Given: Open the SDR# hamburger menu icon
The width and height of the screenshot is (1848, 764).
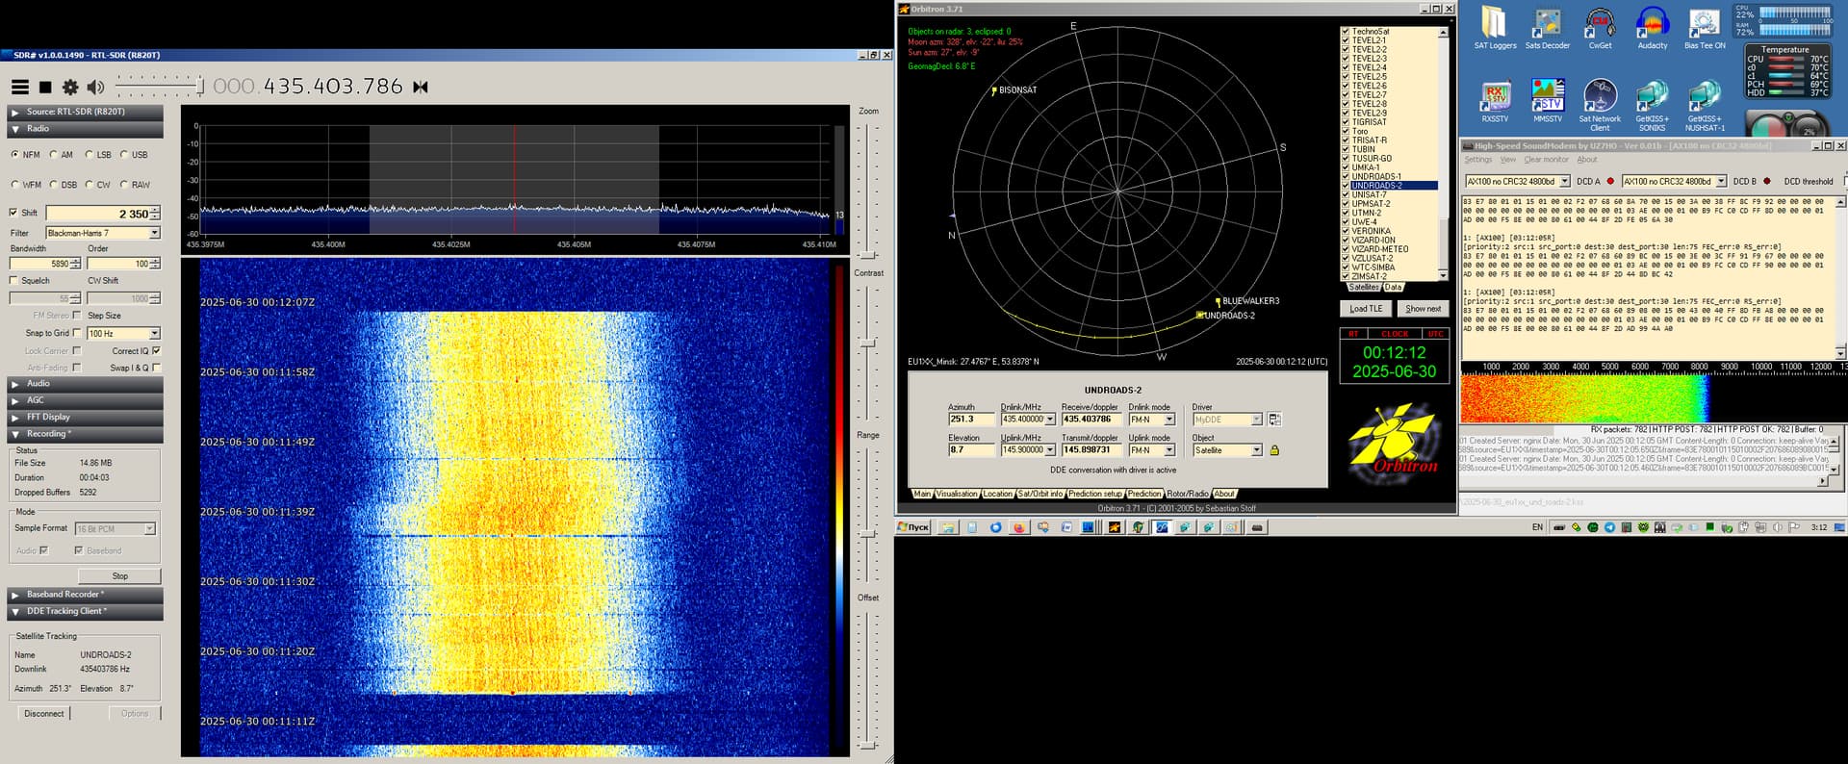Looking at the screenshot, I should [x=19, y=87].
